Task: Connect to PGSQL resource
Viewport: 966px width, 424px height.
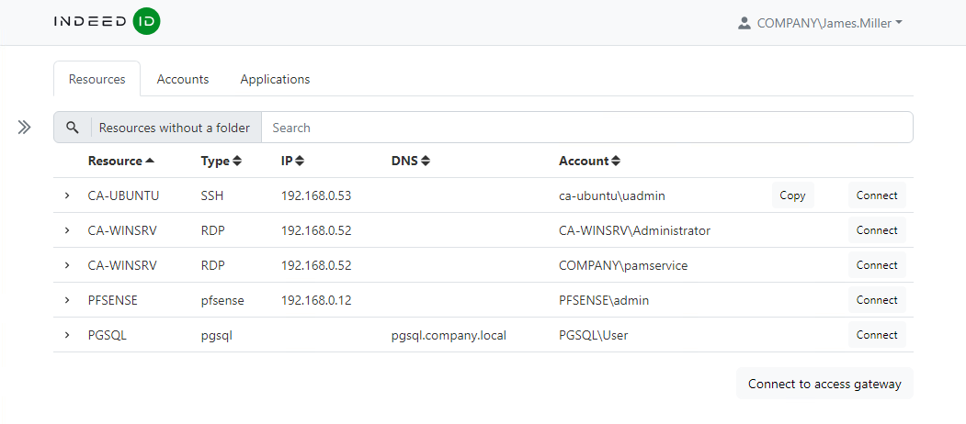Action: [876, 335]
